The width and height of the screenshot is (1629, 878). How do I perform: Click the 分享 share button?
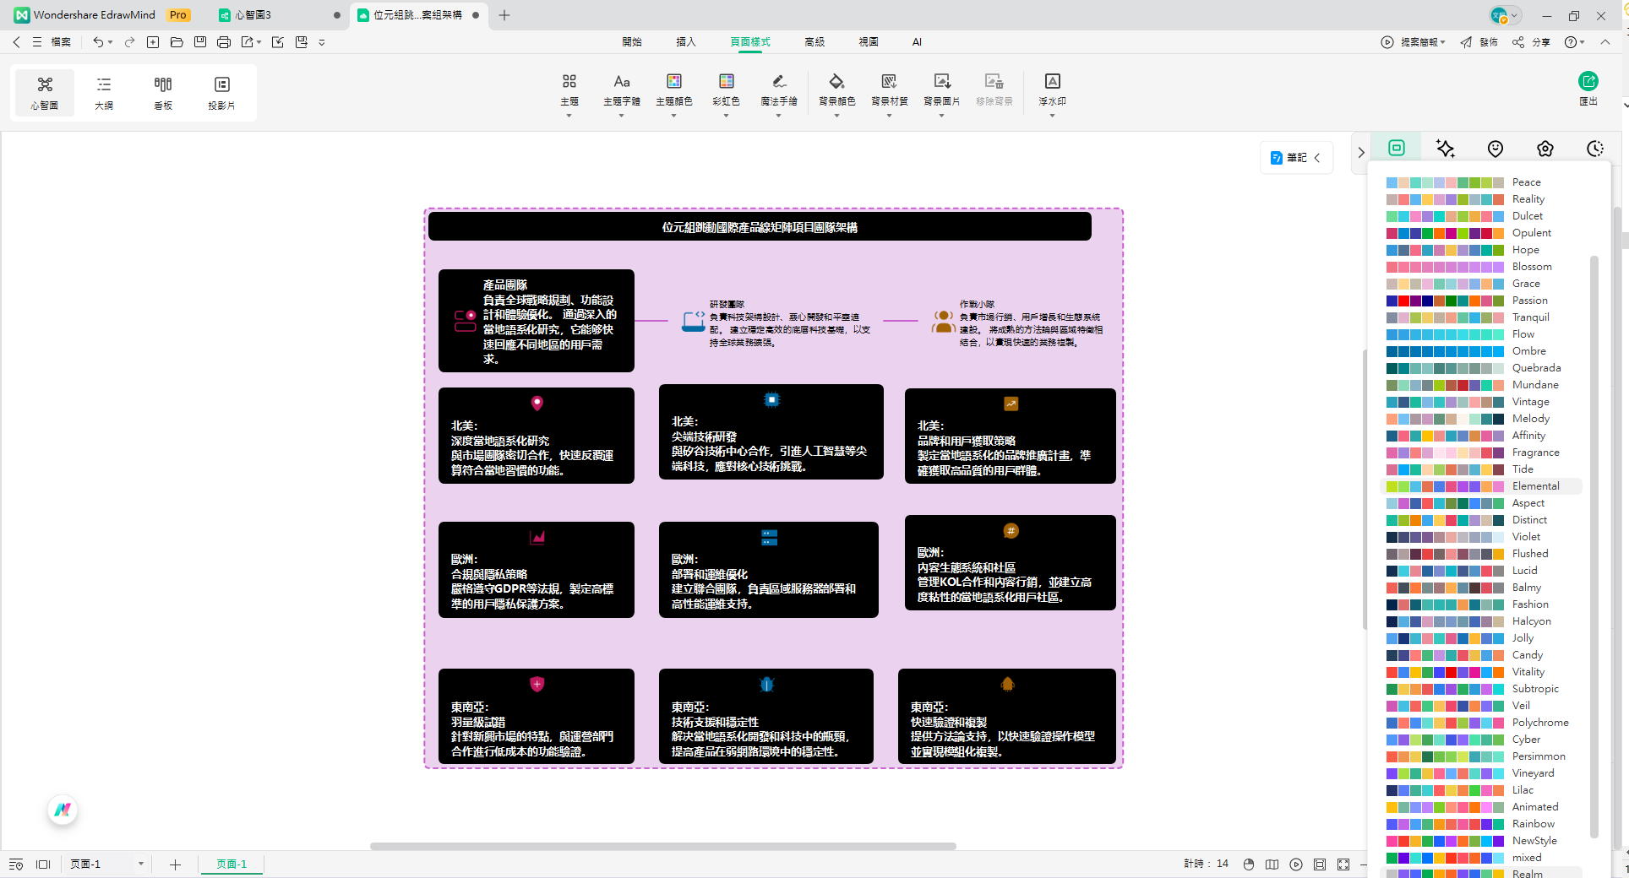coord(1532,42)
